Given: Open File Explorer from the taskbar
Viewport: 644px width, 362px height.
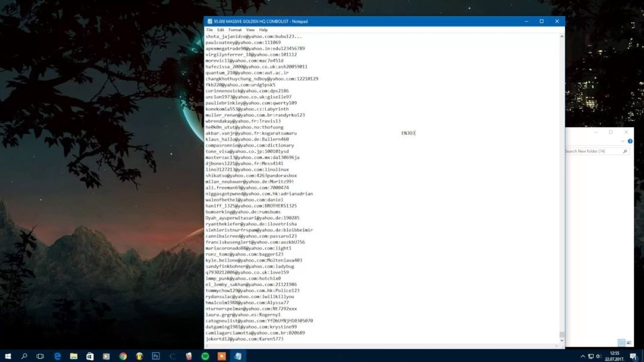Looking at the screenshot, I should click(x=74, y=356).
